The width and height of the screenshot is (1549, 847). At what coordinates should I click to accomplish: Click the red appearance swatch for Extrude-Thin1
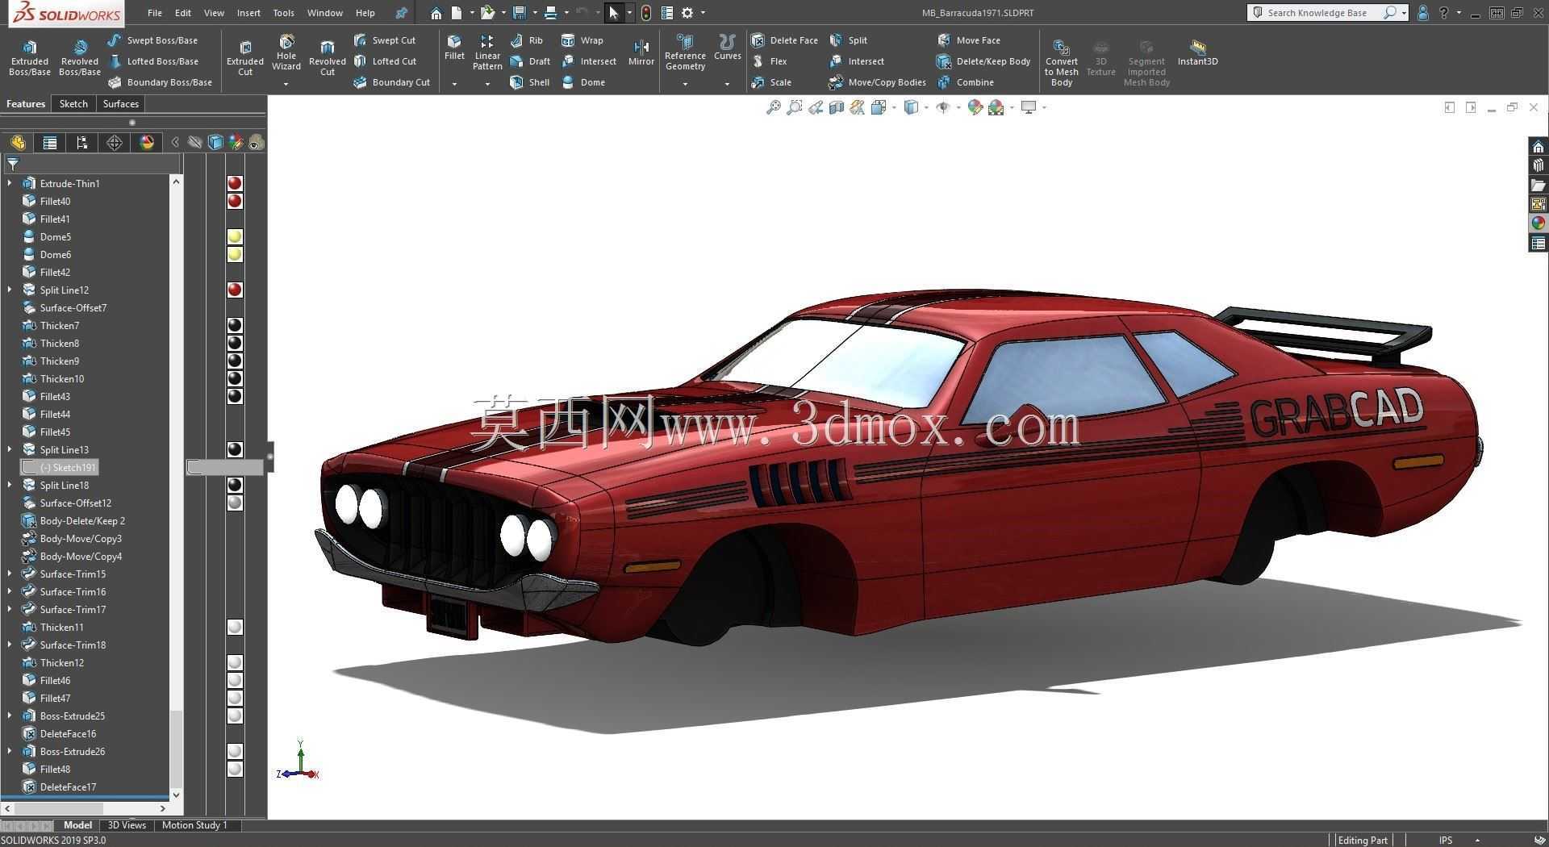(235, 183)
